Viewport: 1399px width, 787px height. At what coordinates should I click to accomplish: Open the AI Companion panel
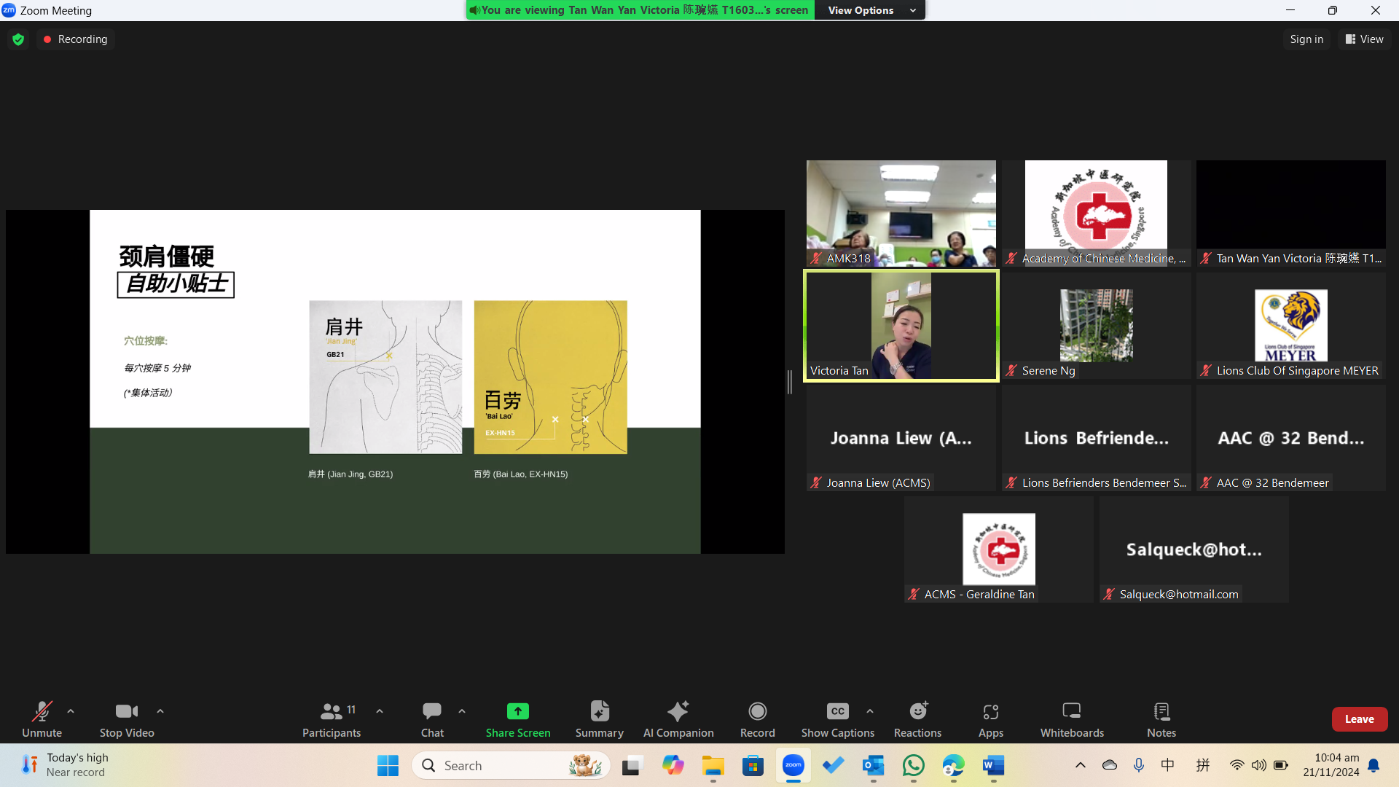coord(678,719)
